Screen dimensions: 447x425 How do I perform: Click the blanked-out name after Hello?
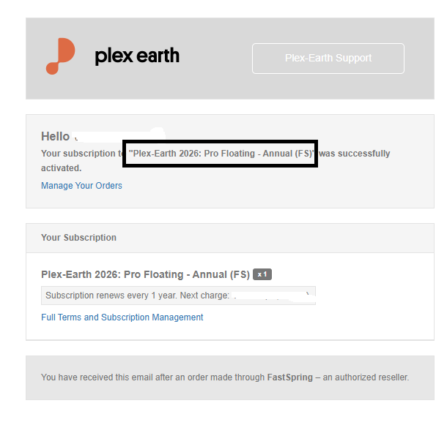118,135
